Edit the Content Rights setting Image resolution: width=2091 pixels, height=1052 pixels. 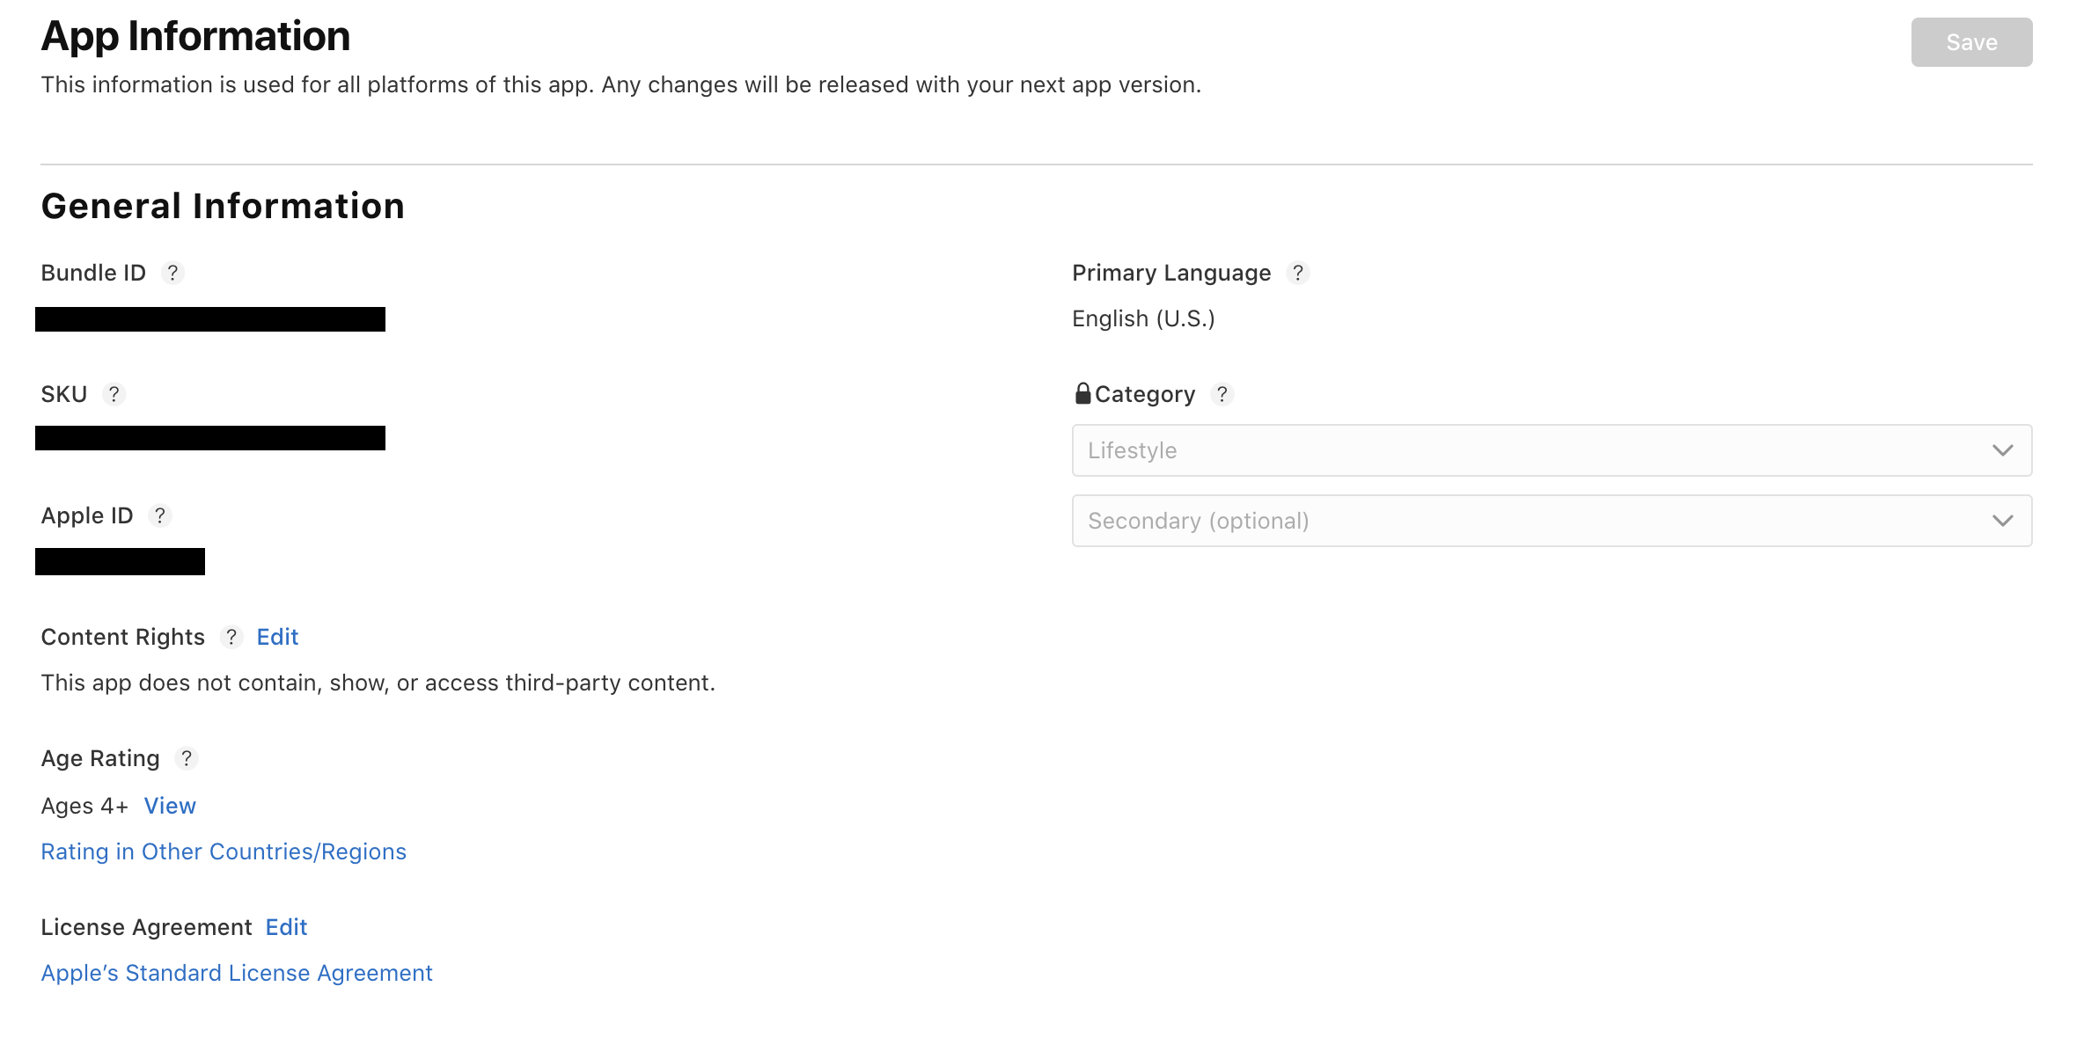click(x=277, y=638)
